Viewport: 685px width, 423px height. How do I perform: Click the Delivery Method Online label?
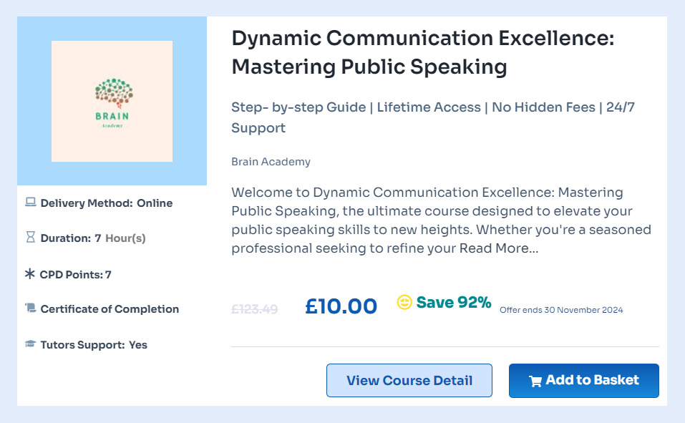pyautogui.click(x=106, y=203)
